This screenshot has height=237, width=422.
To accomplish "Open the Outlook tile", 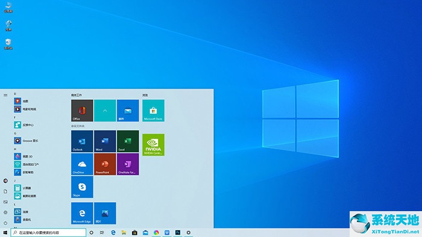I will pyautogui.click(x=82, y=141).
